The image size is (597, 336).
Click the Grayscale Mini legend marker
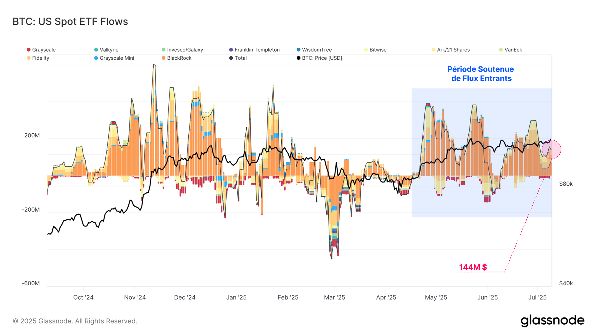pos(96,58)
